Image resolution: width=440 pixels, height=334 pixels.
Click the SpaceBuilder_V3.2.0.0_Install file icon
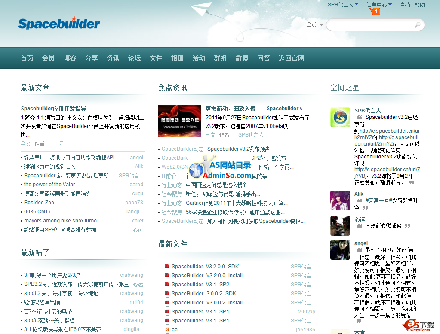pyautogui.click(x=167, y=276)
